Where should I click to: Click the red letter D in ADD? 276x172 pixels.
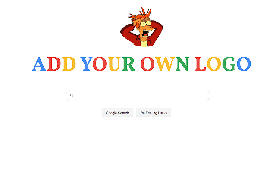tap(54, 64)
